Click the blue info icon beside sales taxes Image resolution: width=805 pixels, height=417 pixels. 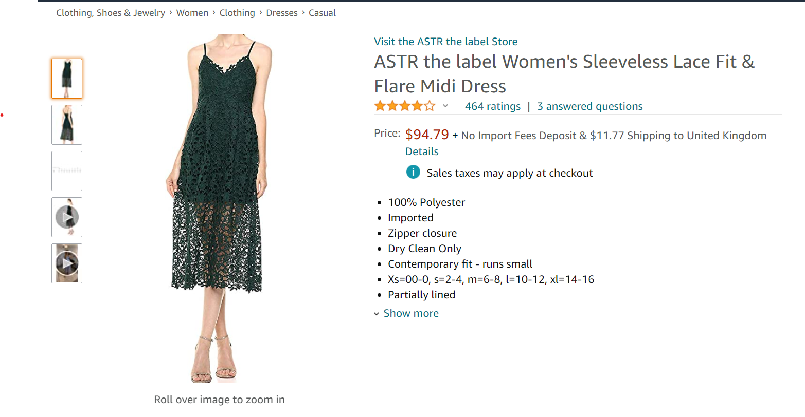tap(413, 173)
